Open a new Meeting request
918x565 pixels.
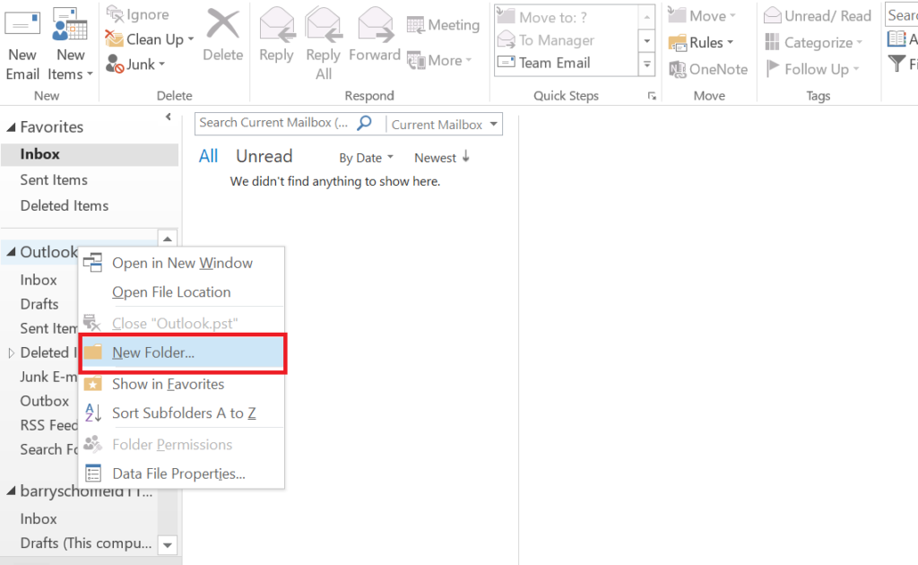click(x=442, y=24)
